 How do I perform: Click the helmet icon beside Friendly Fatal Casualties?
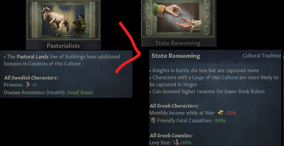point(153,120)
